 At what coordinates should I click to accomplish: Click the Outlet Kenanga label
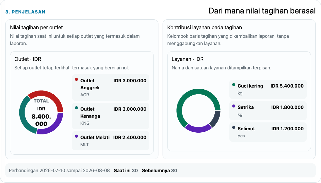point(90,113)
